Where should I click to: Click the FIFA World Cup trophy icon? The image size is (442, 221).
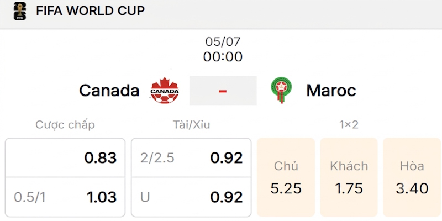[x=20, y=11]
